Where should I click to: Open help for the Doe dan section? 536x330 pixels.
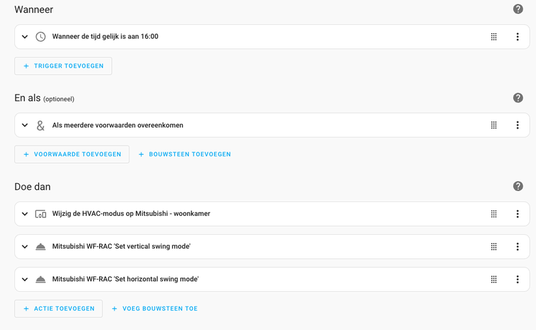518,186
